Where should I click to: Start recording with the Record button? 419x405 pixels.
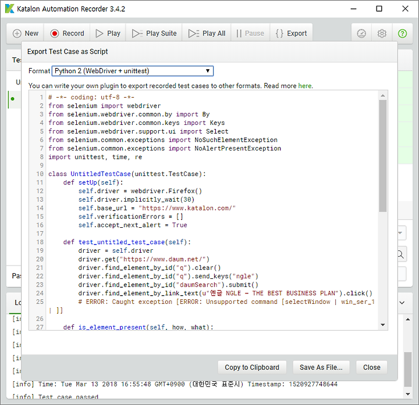click(67, 33)
